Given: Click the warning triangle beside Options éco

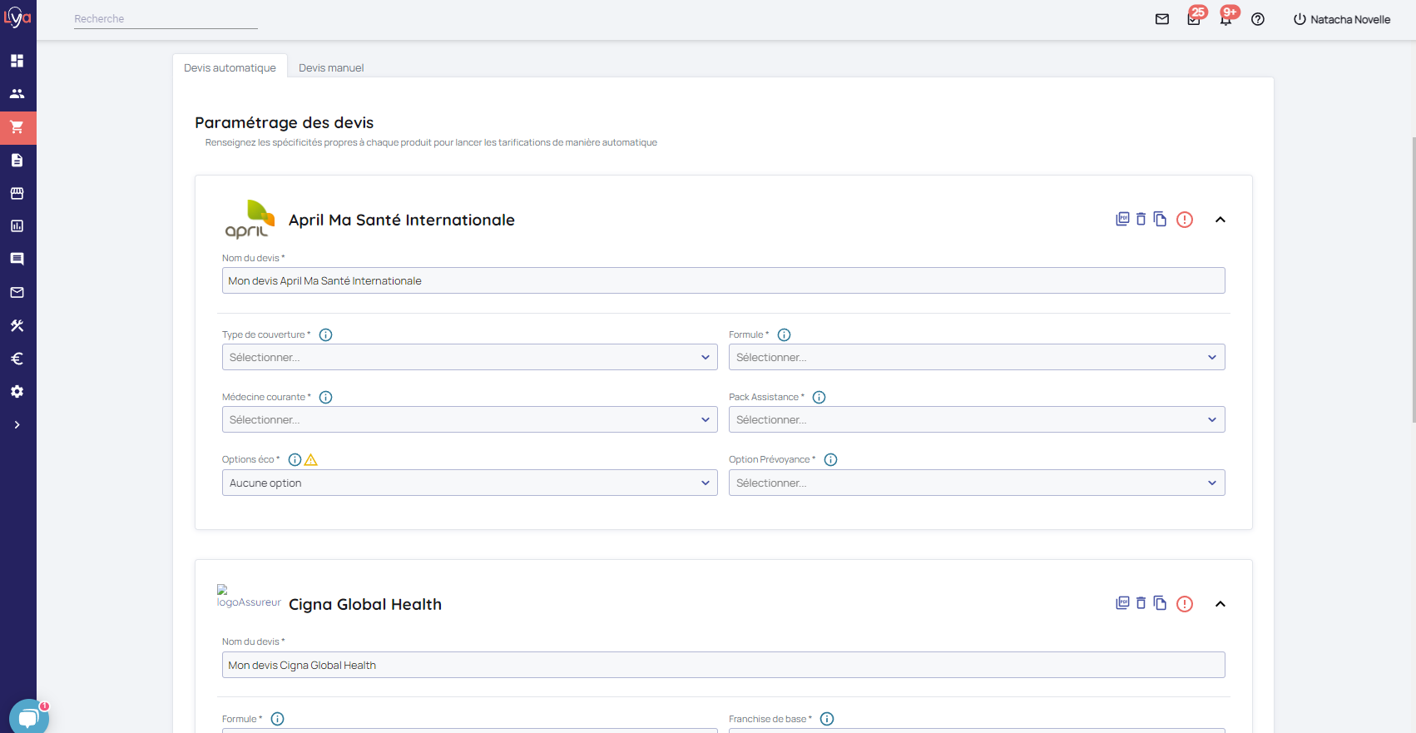Looking at the screenshot, I should click(x=311, y=460).
